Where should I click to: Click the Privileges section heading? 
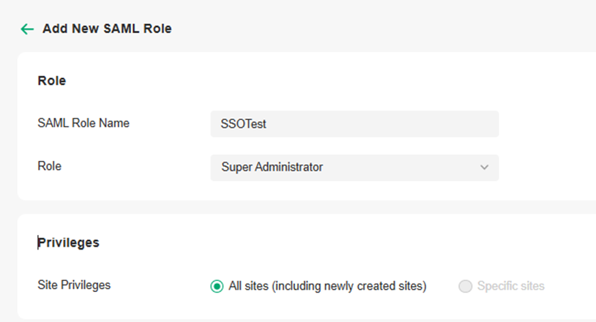point(68,242)
